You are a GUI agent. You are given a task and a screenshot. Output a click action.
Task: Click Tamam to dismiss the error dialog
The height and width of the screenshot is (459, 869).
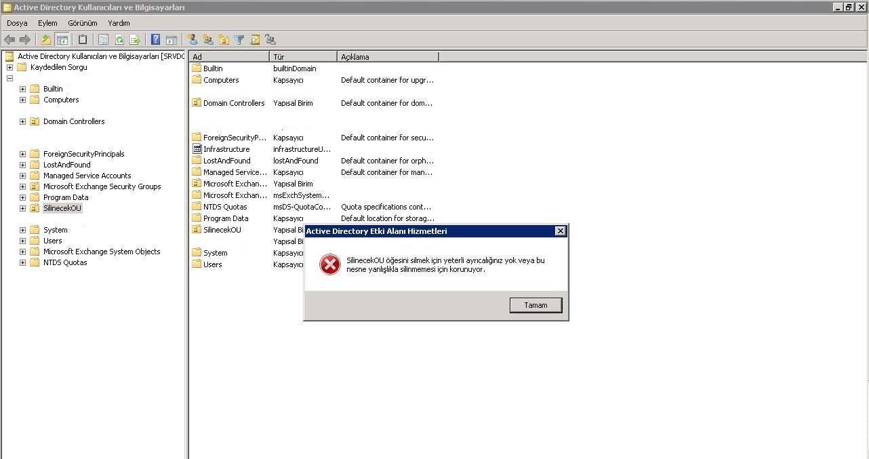[536, 305]
